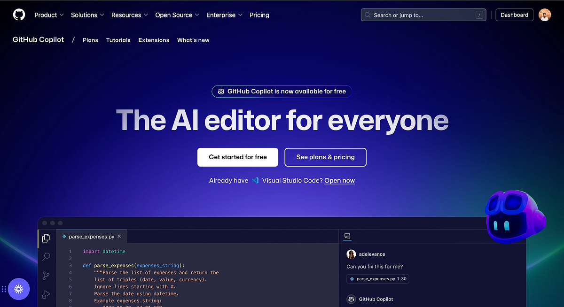Expand the Resources menu
564x307 pixels.
tap(130, 15)
